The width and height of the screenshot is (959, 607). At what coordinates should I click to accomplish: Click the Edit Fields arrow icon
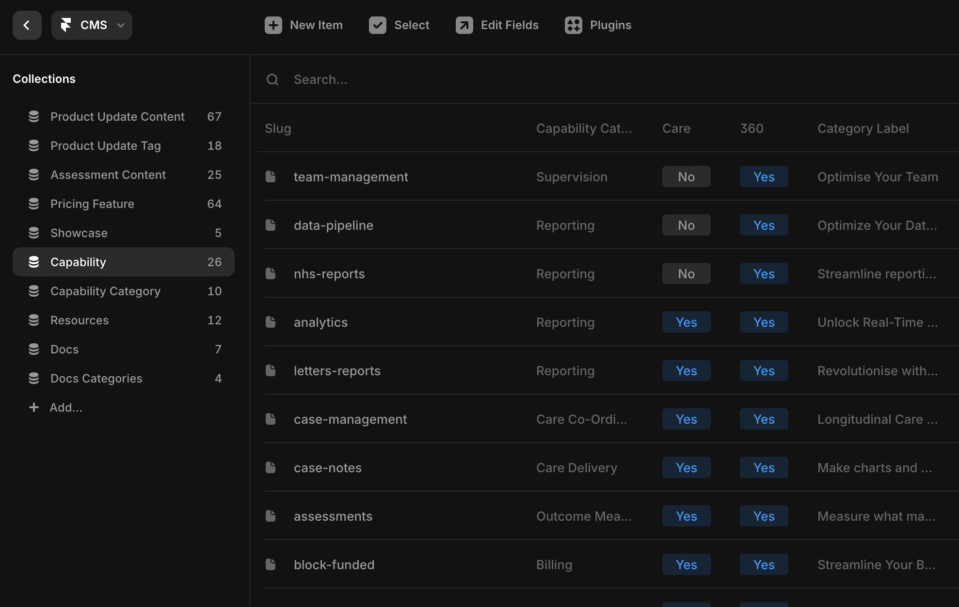coord(464,25)
